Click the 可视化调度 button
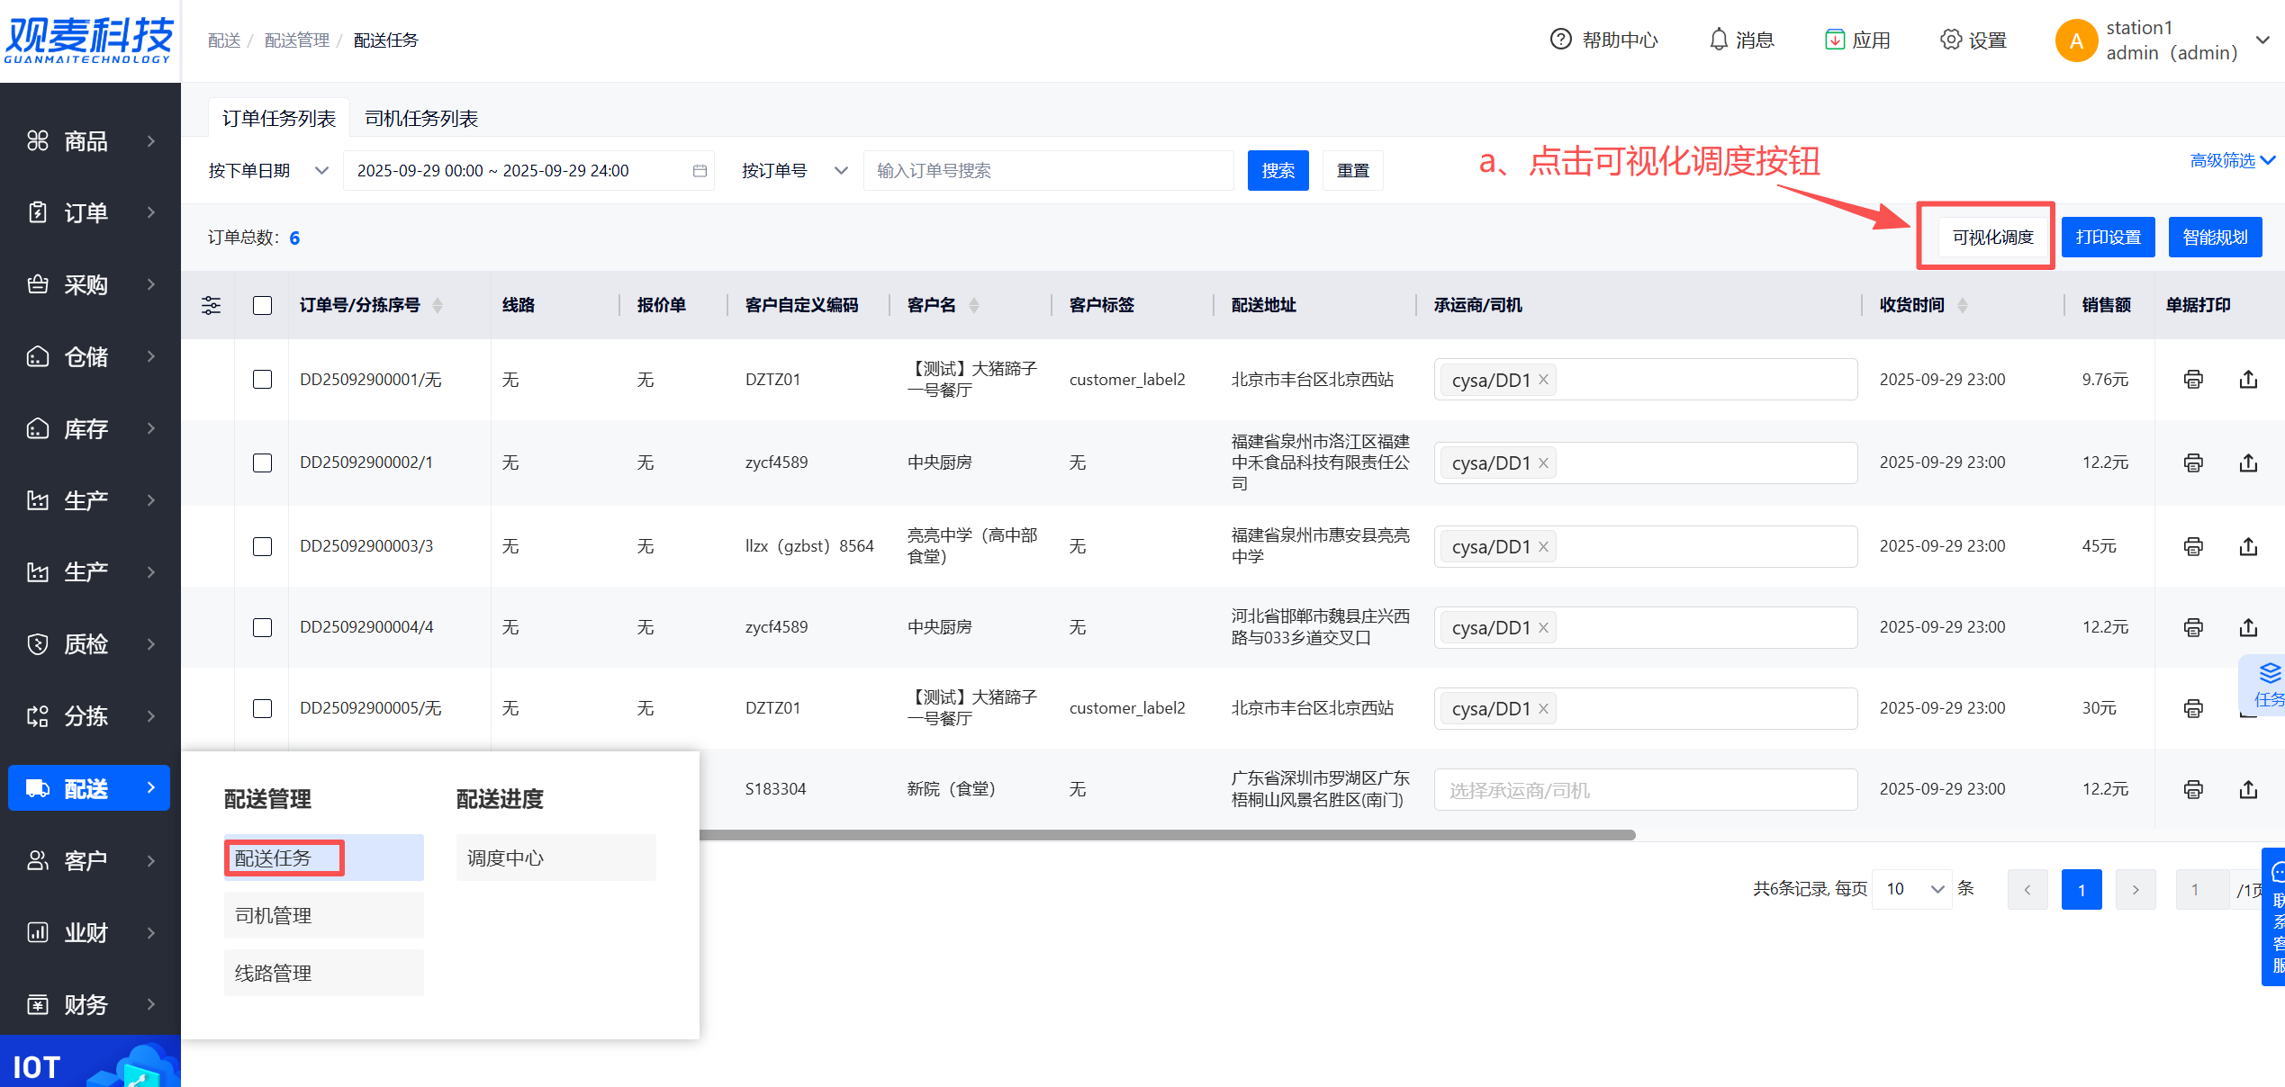This screenshot has height=1087, width=2285. [x=1992, y=238]
